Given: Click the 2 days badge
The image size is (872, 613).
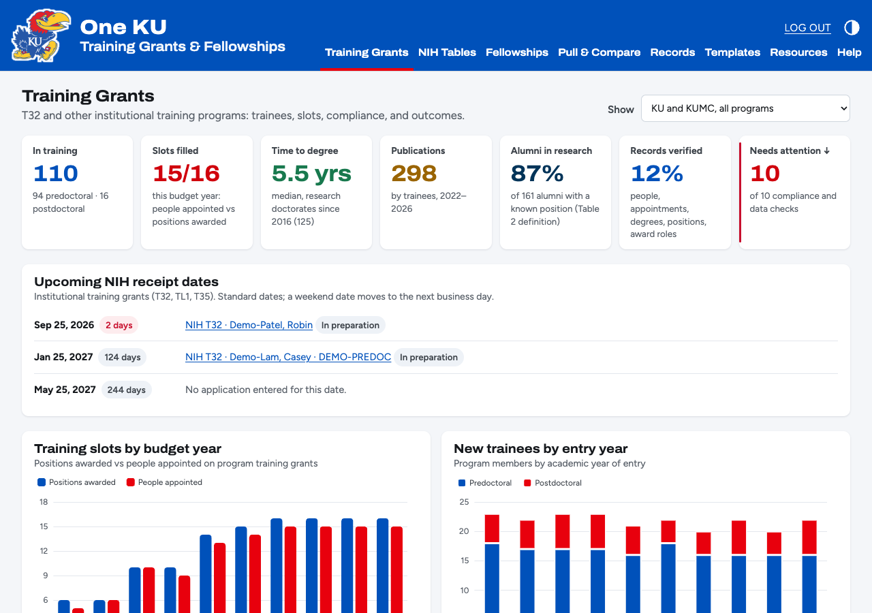Looking at the screenshot, I should click(x=119, y=325).
